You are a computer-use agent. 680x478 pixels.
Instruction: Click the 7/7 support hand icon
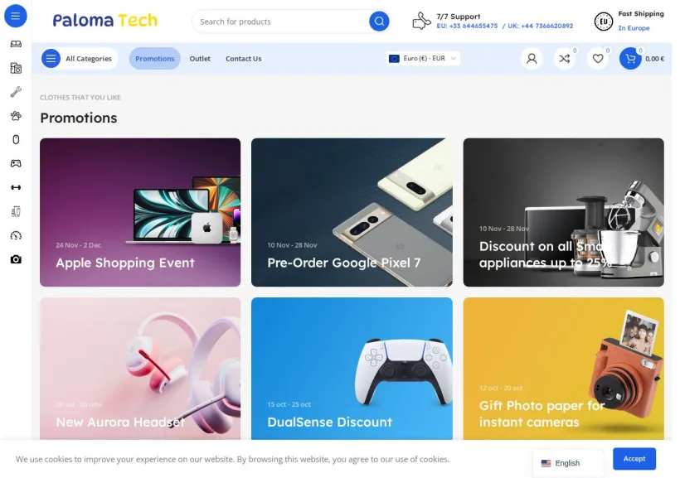click(421, 21)
